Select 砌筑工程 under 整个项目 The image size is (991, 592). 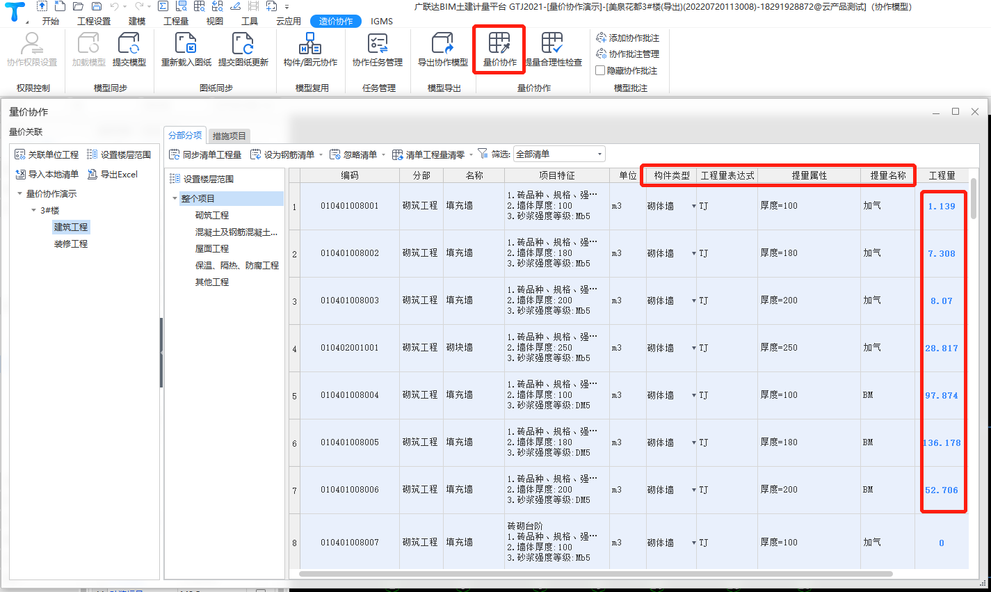click(212, 215)
